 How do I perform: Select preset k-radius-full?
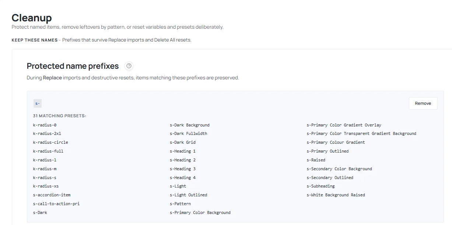tap(48, 151)
